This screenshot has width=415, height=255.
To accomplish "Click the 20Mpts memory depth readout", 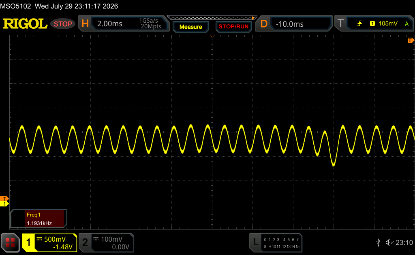I will [x=151, y=26].
